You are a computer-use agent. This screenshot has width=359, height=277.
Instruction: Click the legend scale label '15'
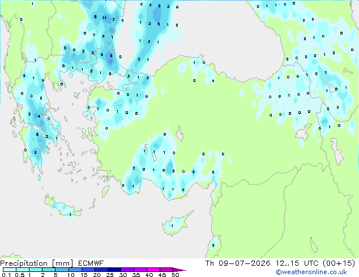84,275
